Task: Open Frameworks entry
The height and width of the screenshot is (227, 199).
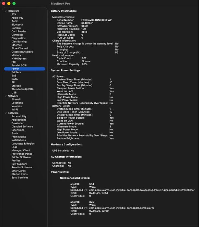Action: tap(19, 137)
